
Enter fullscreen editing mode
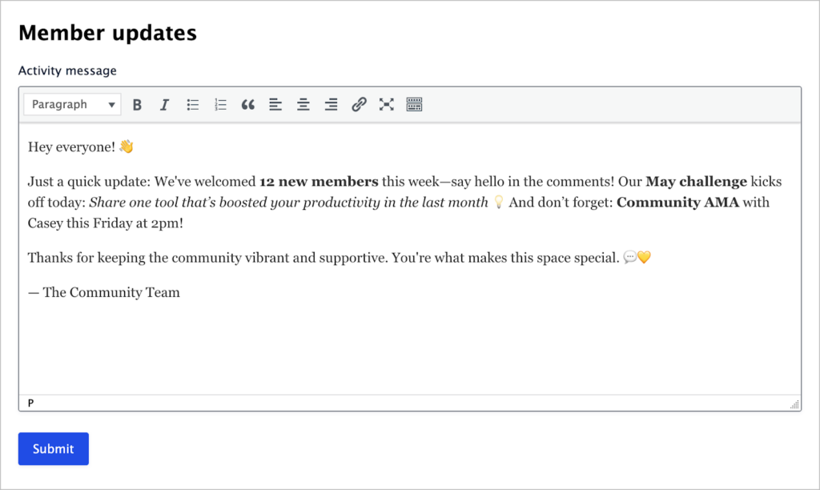386,104
